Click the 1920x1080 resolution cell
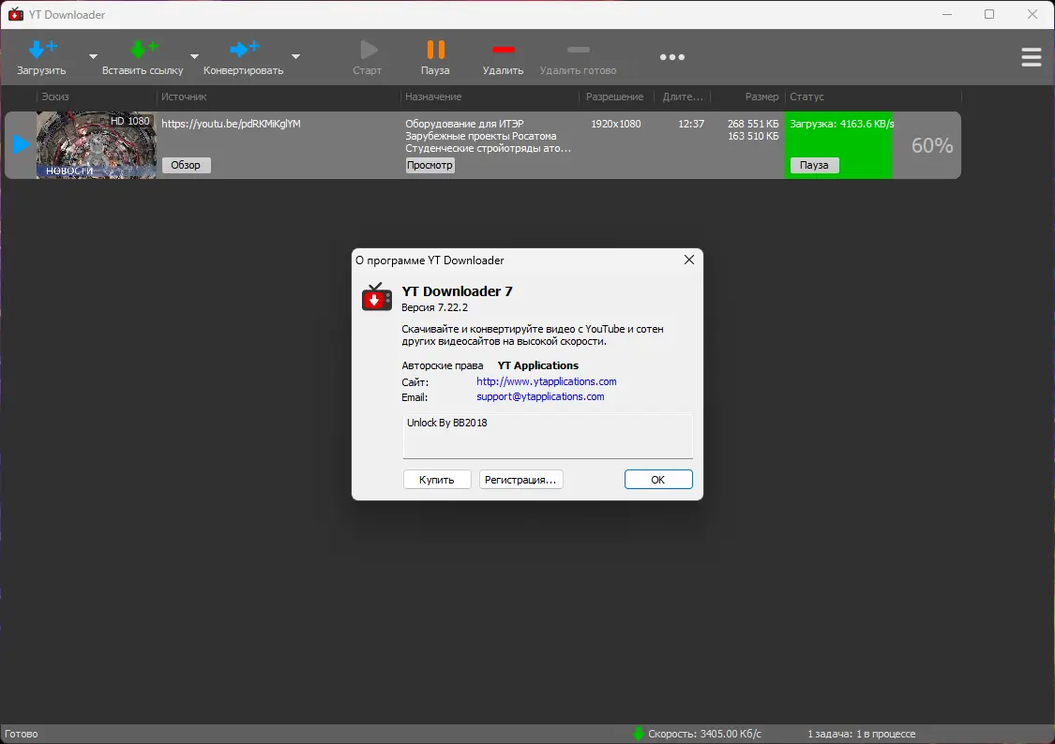The width and height of the screenshot is (1055, 744). pyautogui.click(x=615, y=124)
